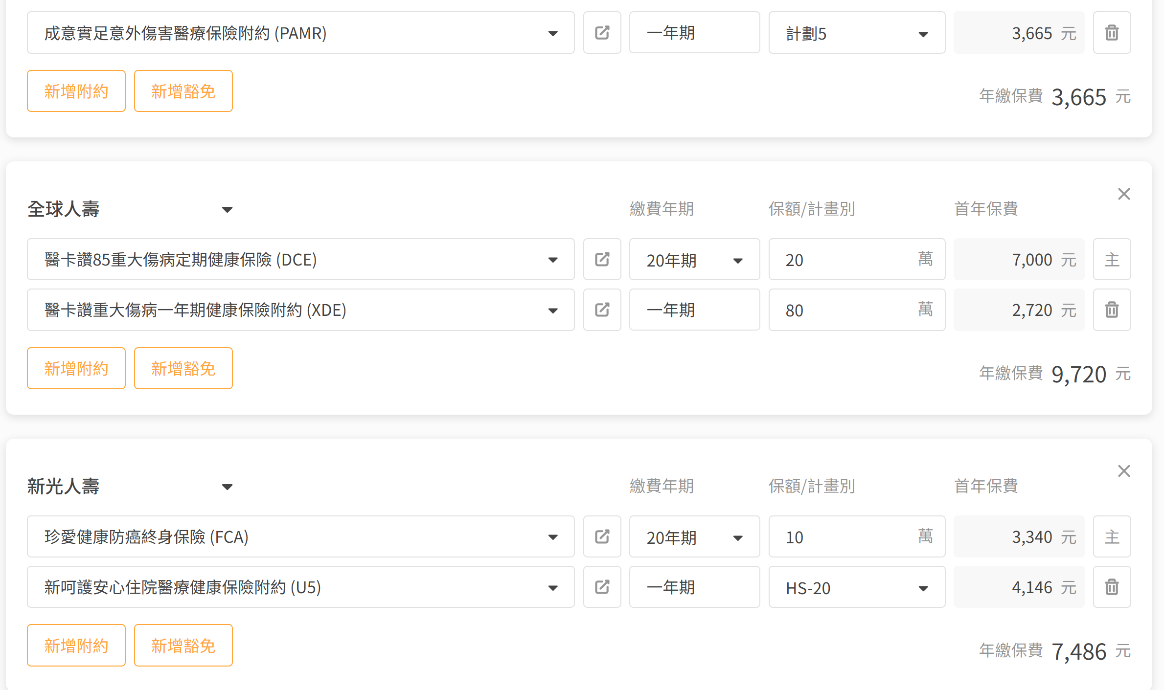Click 新增附約 under 全球人壽
The width and height of the screenshot is (1164, 690).
[x=76, y=369]
